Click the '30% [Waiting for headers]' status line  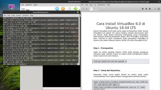tap(15, 64)
